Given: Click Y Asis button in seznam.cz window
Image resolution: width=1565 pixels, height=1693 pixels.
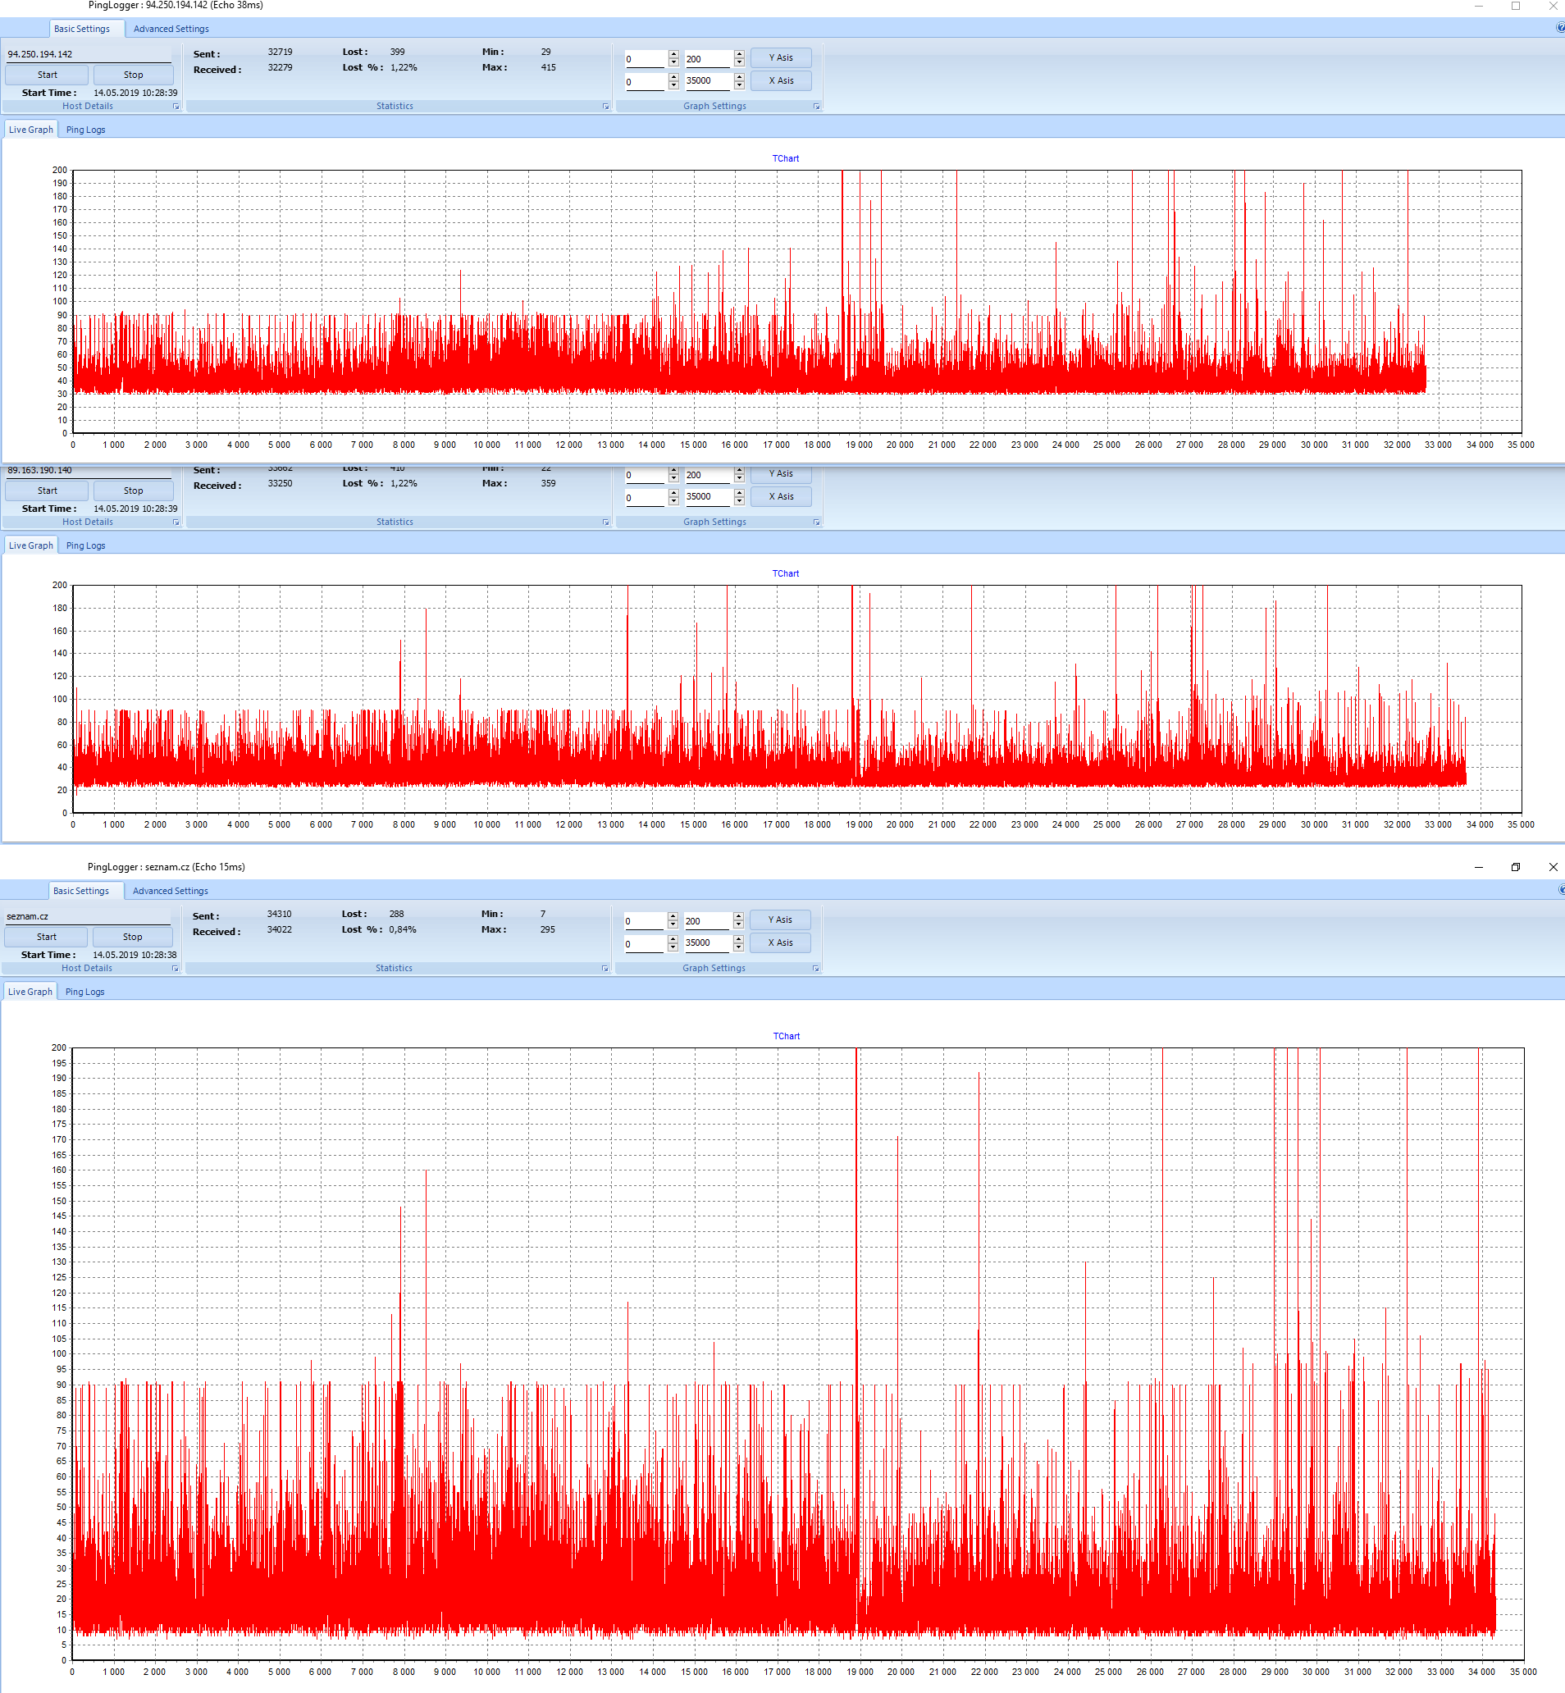Looking at the screenshot, I should [x=780, y=920].
